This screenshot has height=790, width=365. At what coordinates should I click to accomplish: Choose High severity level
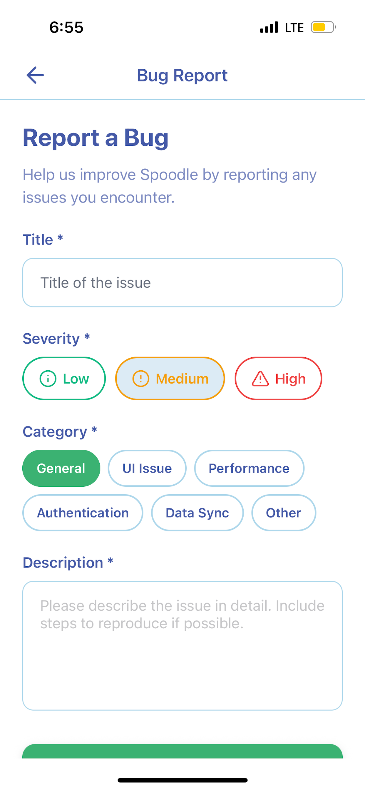(279, 379)
